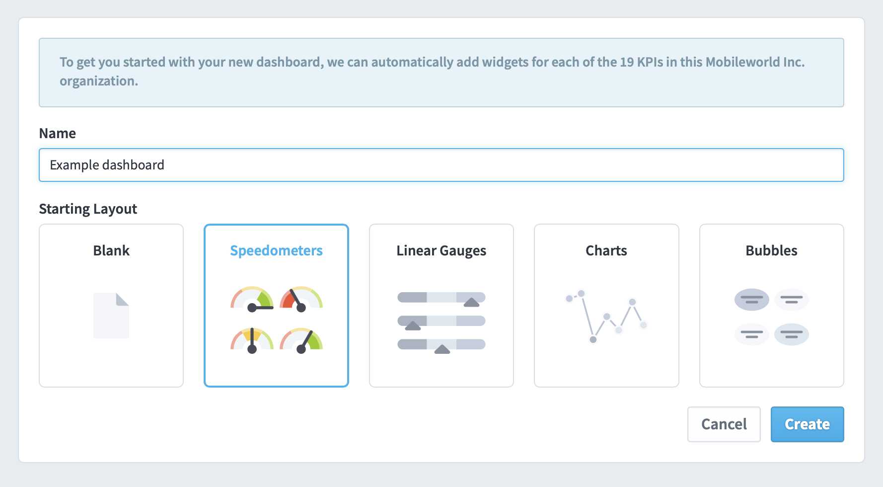Choose the Speedometers layout label
The height and width of the screenshot is (487, 883).
tap(276, 250)
